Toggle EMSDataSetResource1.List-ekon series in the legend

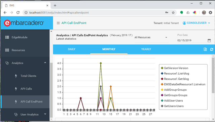(183, 84)
